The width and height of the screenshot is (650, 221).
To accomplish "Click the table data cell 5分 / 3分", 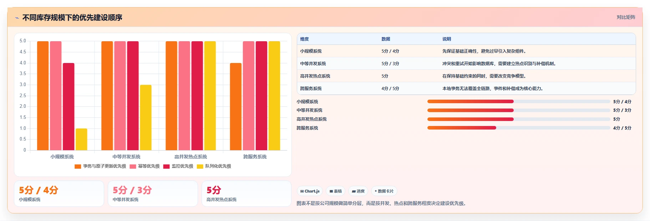I will [390, 64].
